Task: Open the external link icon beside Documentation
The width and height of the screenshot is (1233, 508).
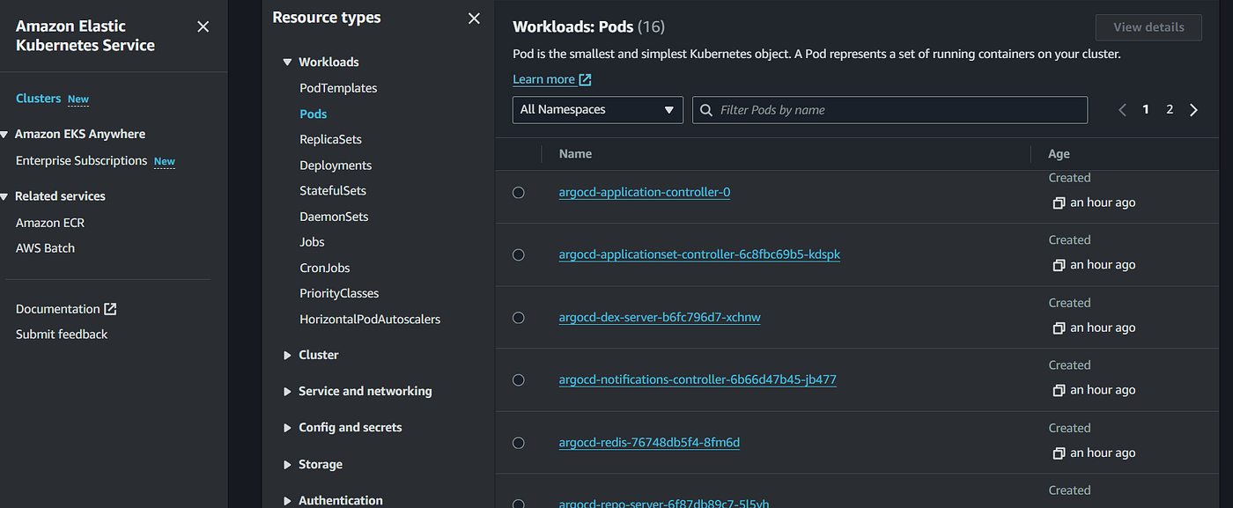Action: click(x=110, y=309)
